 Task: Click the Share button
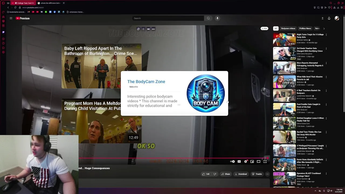click(226, 174)
